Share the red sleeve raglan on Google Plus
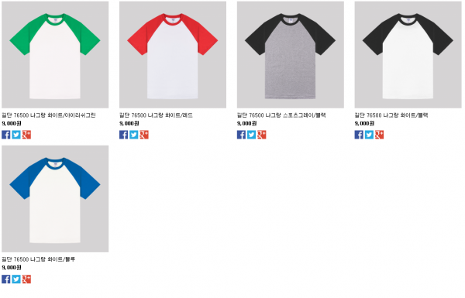Viewport: 465px width, 298px height. tap(144, 135)
